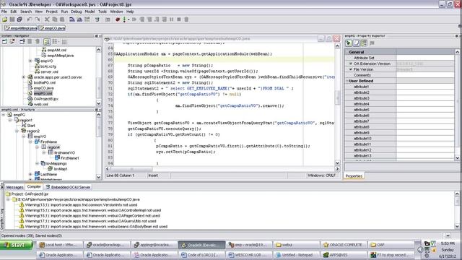The height and width of the screenshot is (260, 462).
Task: Open the dropdown arrow beside Run icon
Action: click(128, 19)
